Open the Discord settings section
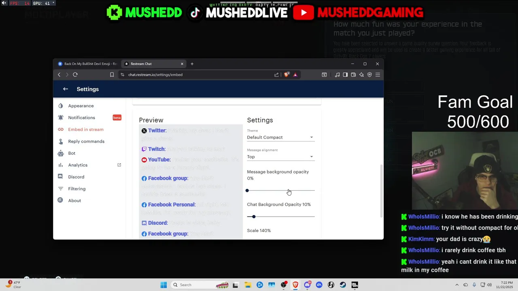 coord(76,177)
